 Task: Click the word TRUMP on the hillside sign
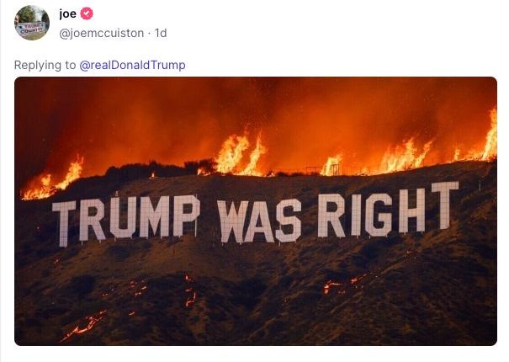[x=126, y=219]
